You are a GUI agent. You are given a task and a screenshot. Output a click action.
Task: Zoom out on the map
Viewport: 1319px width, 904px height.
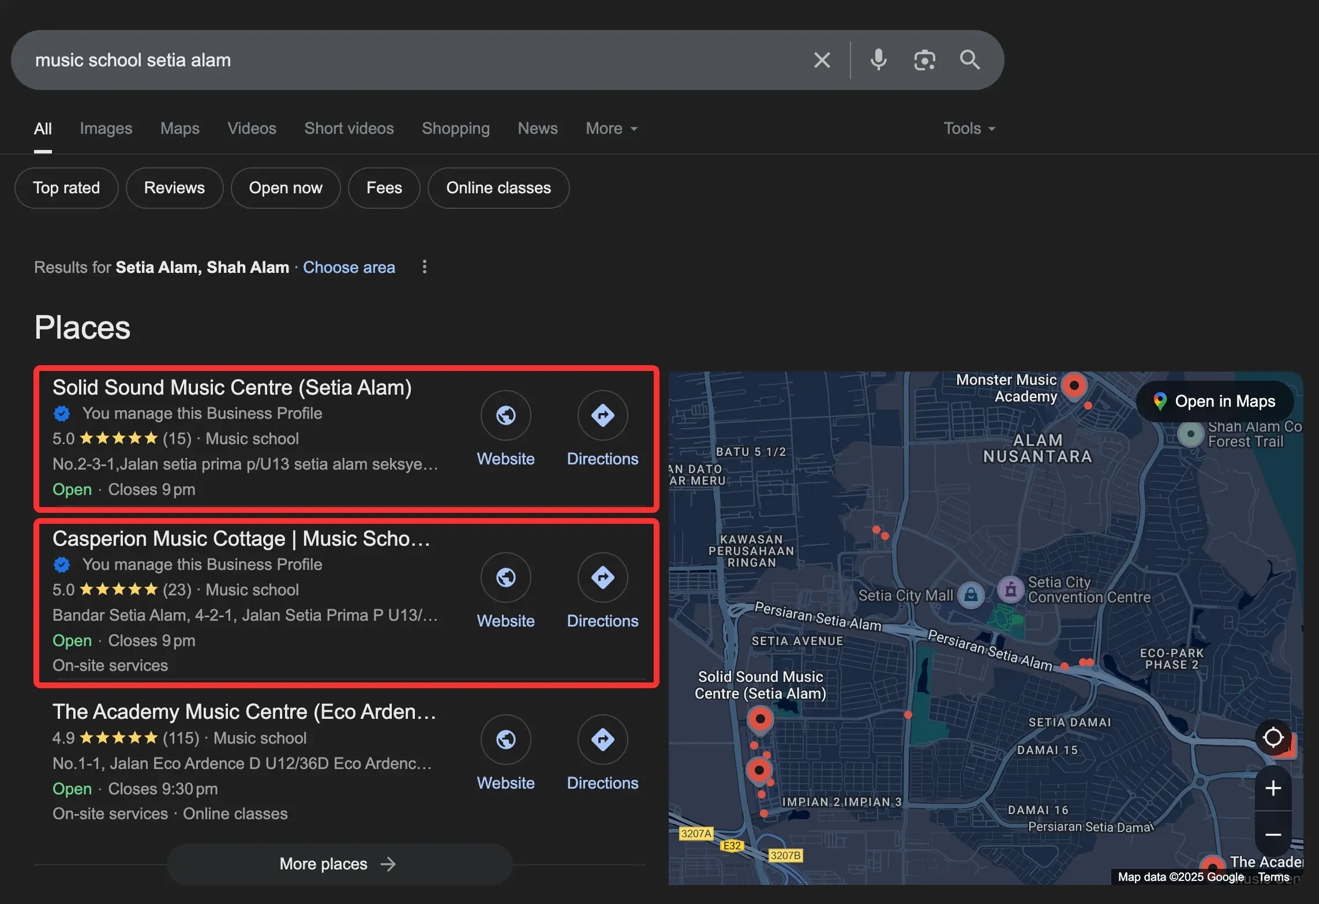[x=1273, y=834]
